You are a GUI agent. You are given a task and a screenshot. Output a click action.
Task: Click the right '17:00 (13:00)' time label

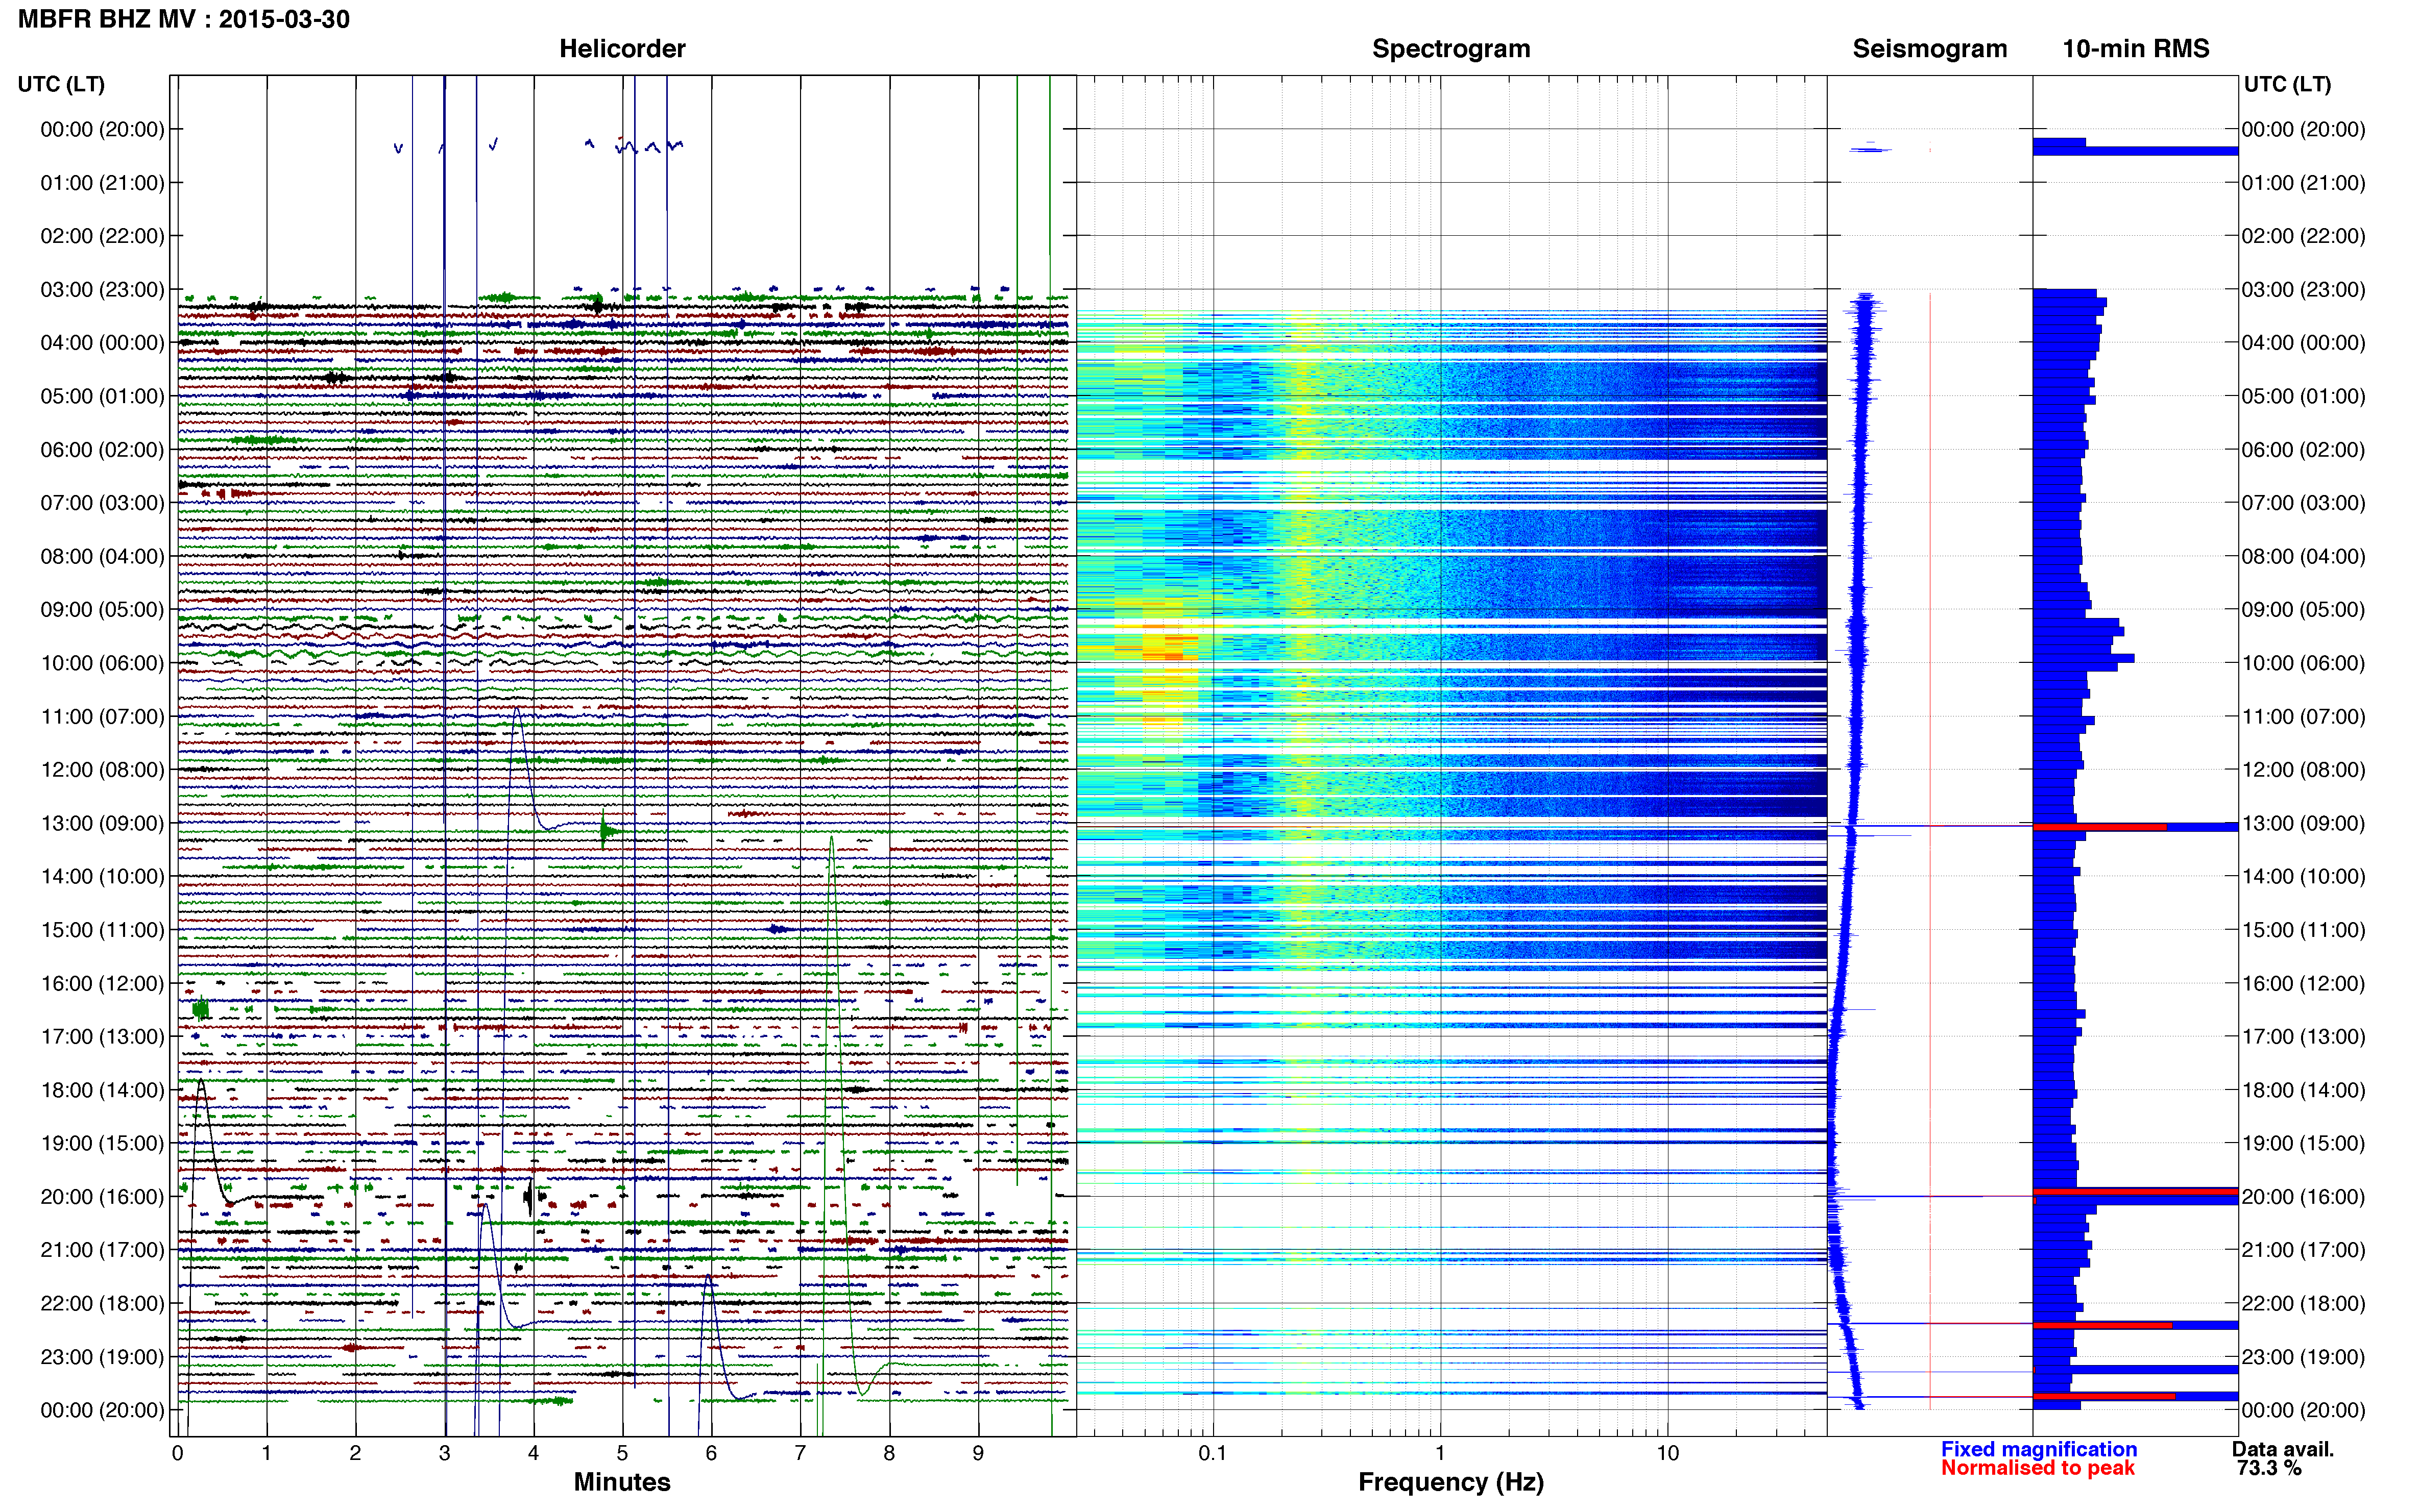click(2303, 1036)
